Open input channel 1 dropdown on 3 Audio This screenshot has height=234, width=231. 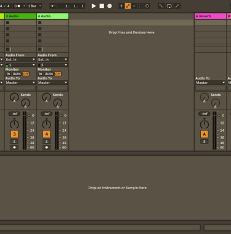pos(20,65)
